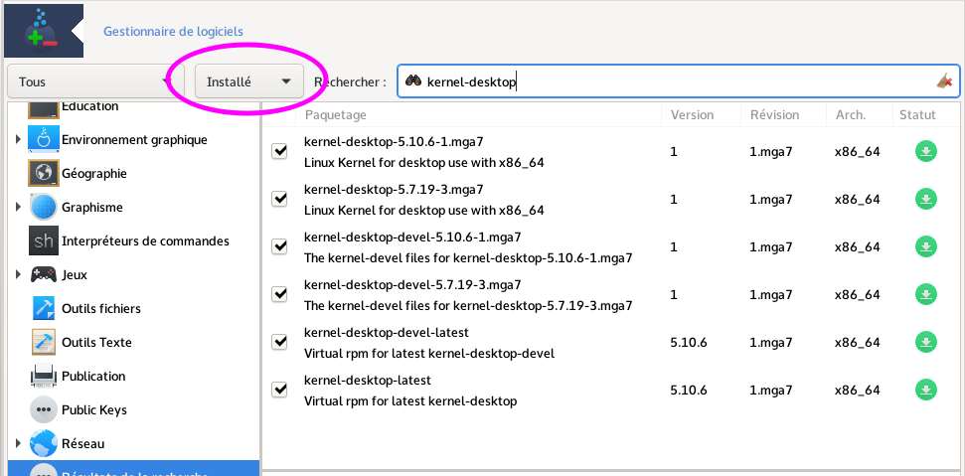
Task: Click the Publication printer icon
Action: (43, 376)
